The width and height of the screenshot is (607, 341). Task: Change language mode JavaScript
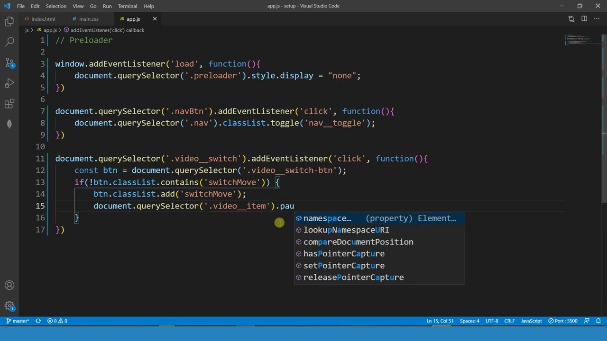pos(531,321)
